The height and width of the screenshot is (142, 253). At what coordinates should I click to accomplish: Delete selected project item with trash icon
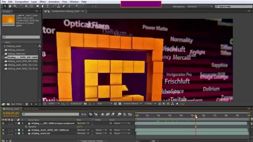(27, 104)
